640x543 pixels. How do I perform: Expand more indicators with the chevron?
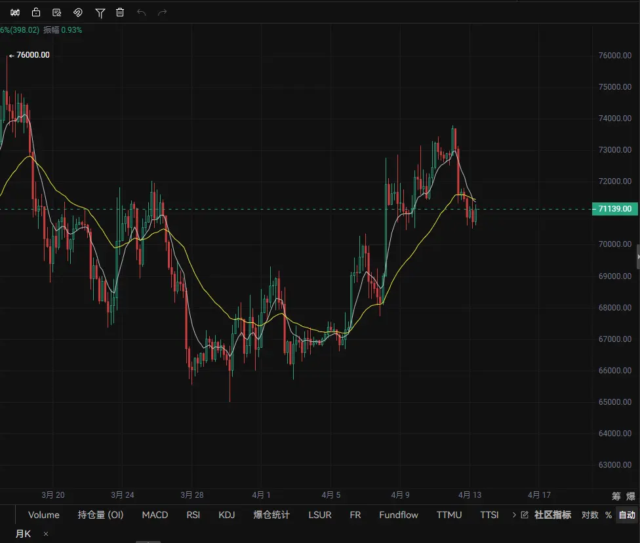click(514, 515)
